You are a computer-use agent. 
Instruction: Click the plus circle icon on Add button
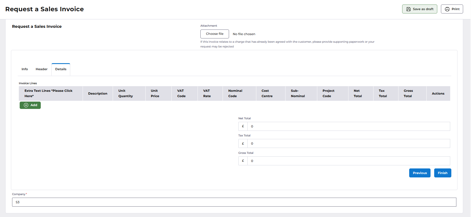[x=26, y=105]
